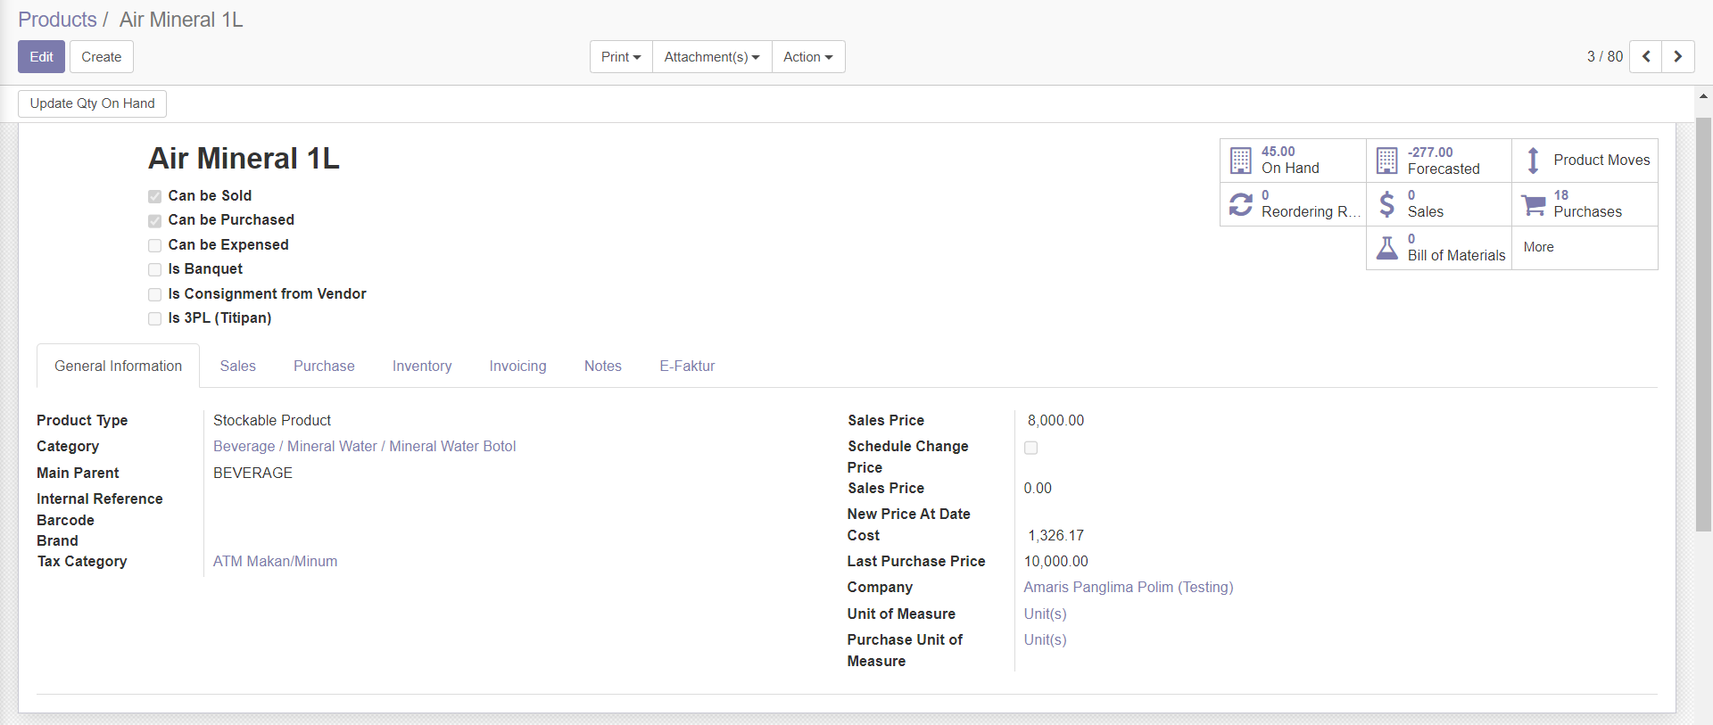This screenshot has width=1713, height=725.
Task: Go back to Products breadcrumb
Action: [x=57, y=20]
